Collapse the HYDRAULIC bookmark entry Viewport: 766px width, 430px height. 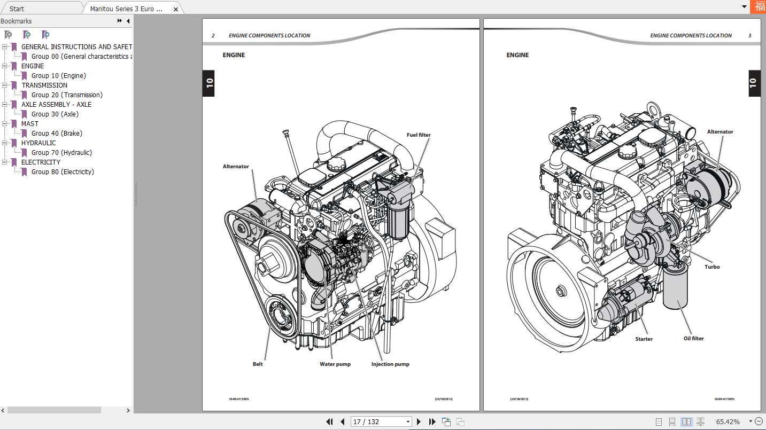click(x=4, y=143)
